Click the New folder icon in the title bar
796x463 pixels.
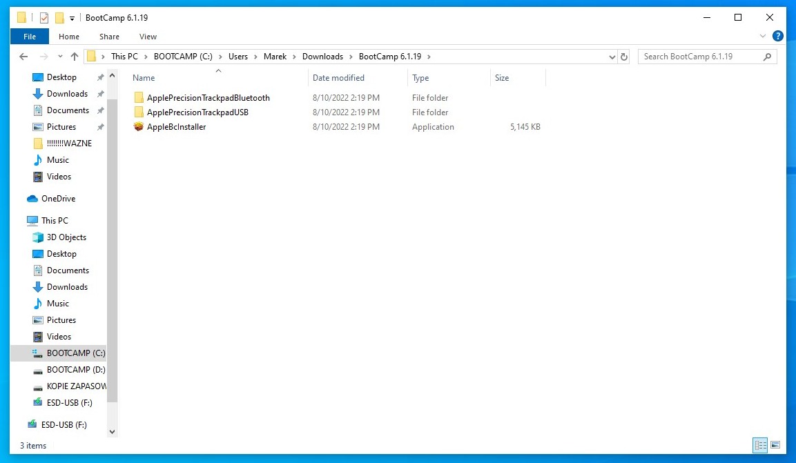[59, 18]
